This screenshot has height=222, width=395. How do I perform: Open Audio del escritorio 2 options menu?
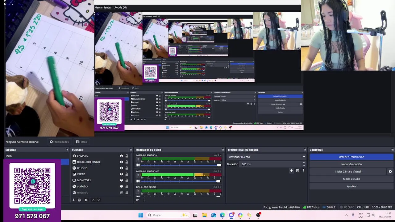pyautogui.click(x=138, y=176)
